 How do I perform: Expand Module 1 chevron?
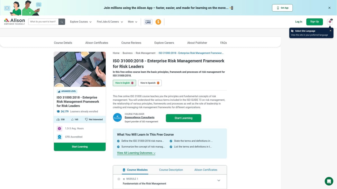[x=219, y=181]
